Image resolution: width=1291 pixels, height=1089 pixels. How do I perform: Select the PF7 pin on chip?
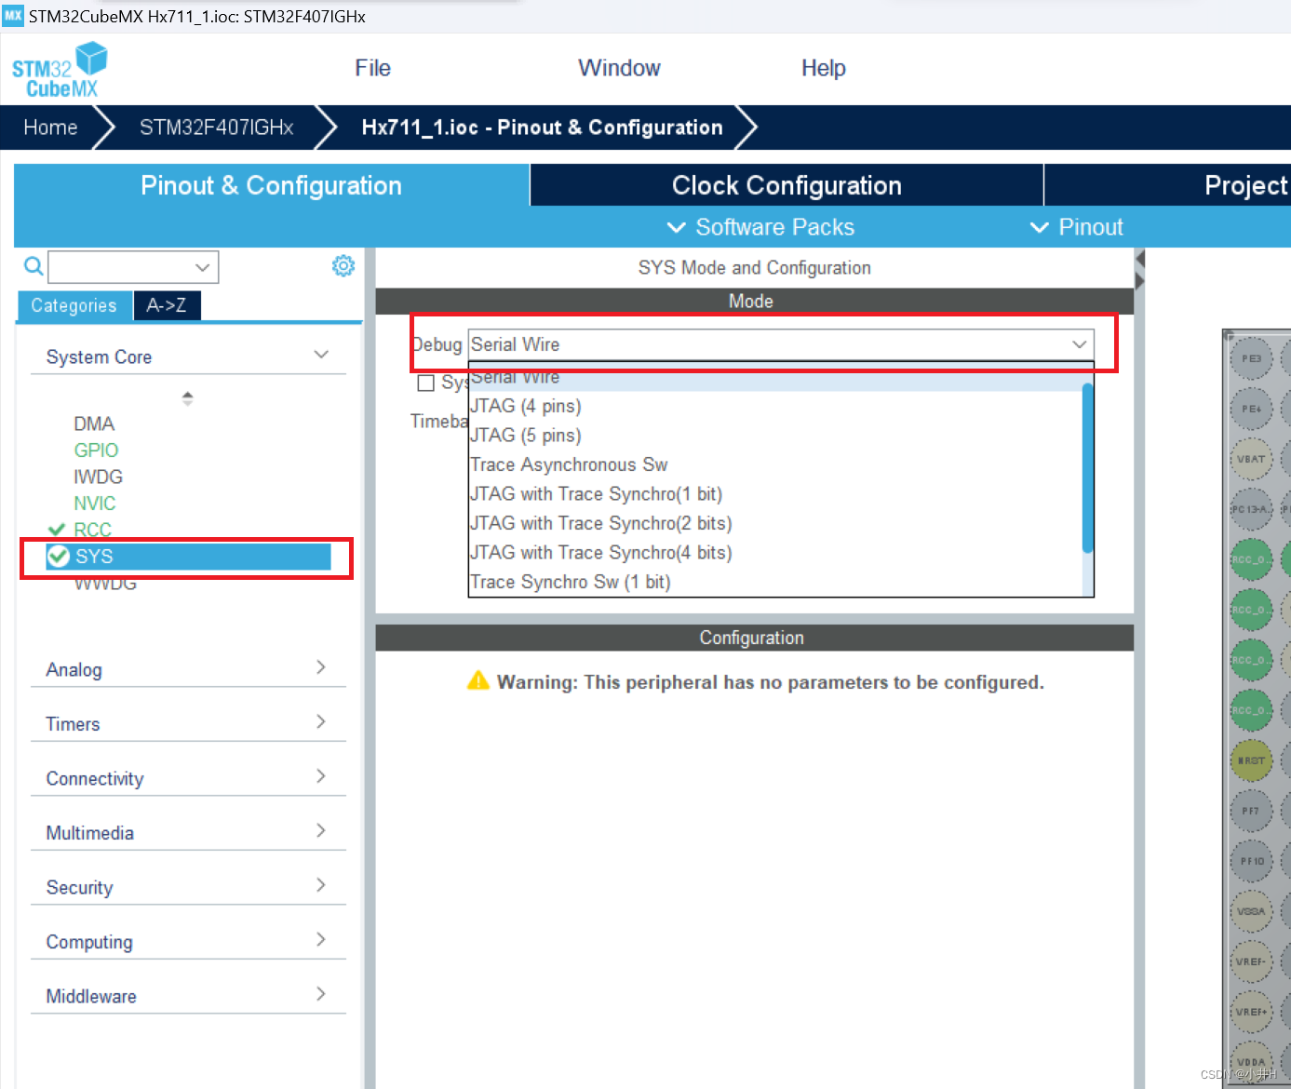(x=1251, y=811)
